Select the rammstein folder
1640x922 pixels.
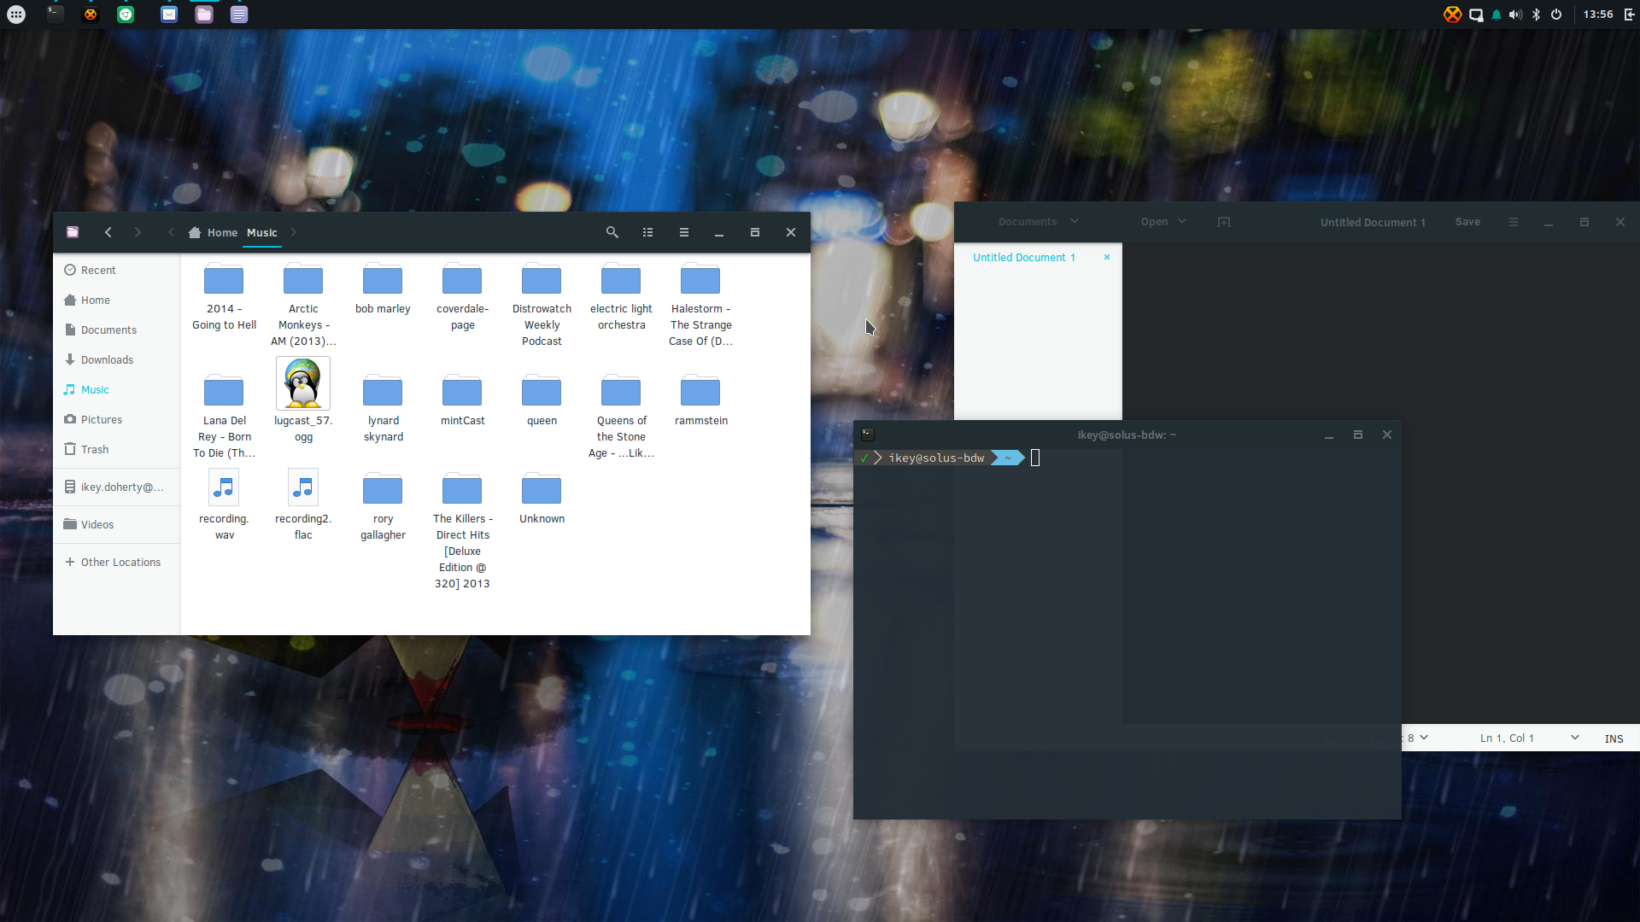pyautogui.click(x=700, y=400)
